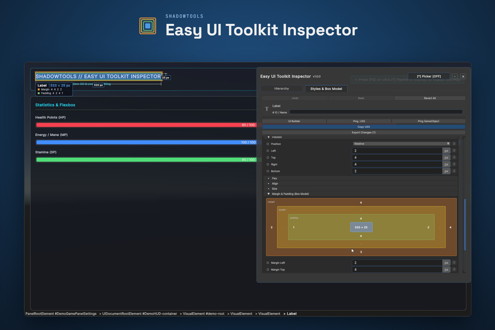
Task: Toggle the Position override indicator circle
Action: pyautogui.click(x=268, y=144)
